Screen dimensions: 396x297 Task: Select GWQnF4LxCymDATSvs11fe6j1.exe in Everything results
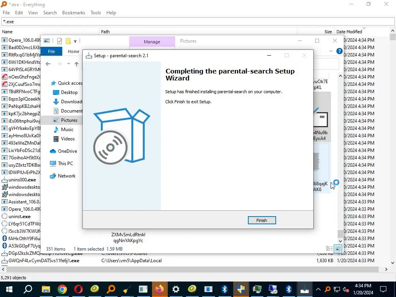pos(44,261)
